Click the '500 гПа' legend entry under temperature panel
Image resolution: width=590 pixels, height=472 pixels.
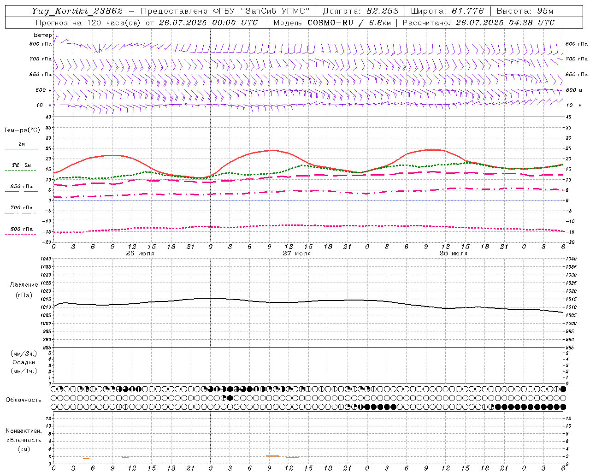(x=21, y=229)
